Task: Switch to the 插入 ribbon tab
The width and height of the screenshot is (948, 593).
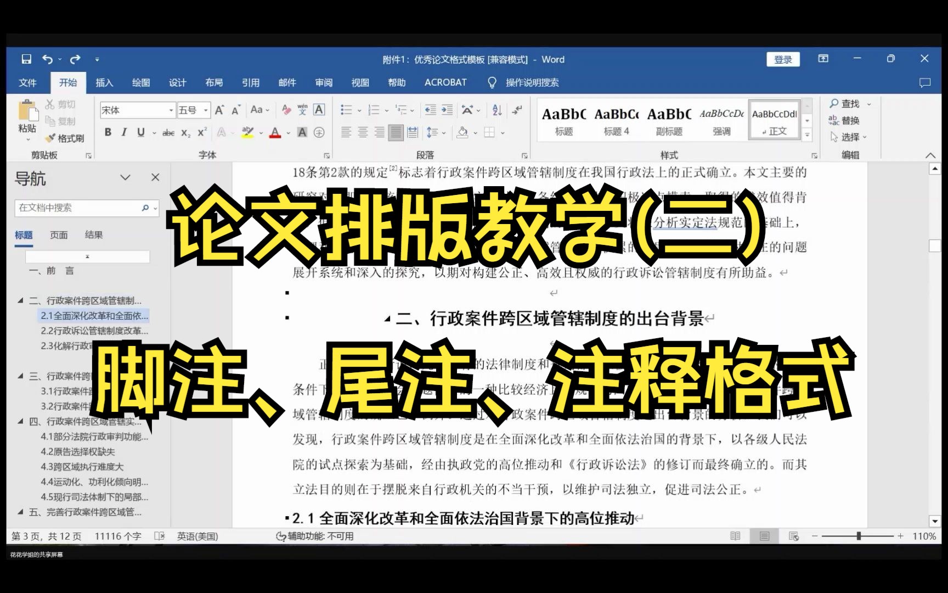Action: [x=104, y=82]
